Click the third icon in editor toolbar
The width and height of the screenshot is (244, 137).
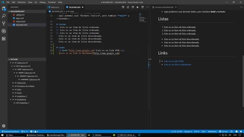click(x=133, y=7)
